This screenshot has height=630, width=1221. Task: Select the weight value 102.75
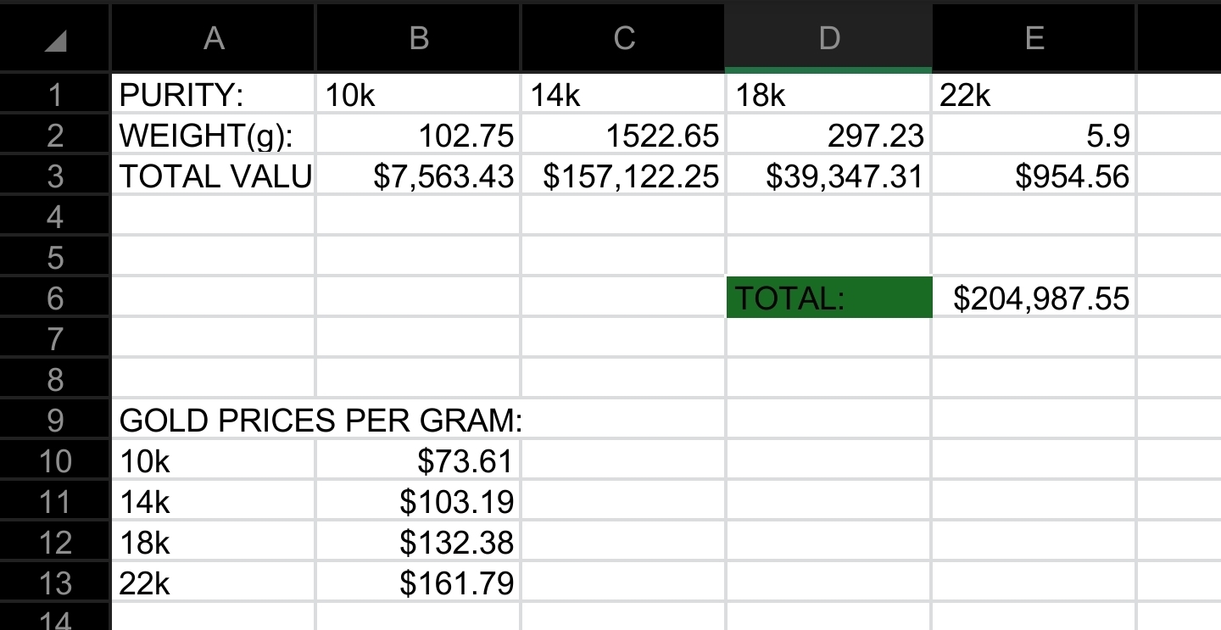[x=418, y=135]
